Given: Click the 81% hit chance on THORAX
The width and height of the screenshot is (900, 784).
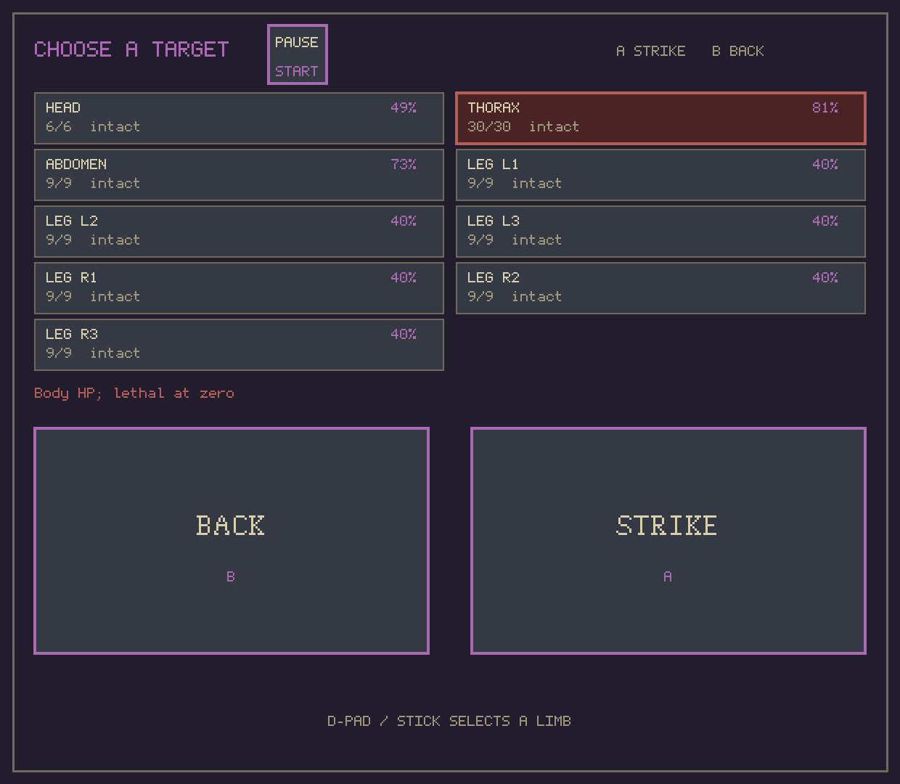Looking at the screenshot, I should point(825,107).
